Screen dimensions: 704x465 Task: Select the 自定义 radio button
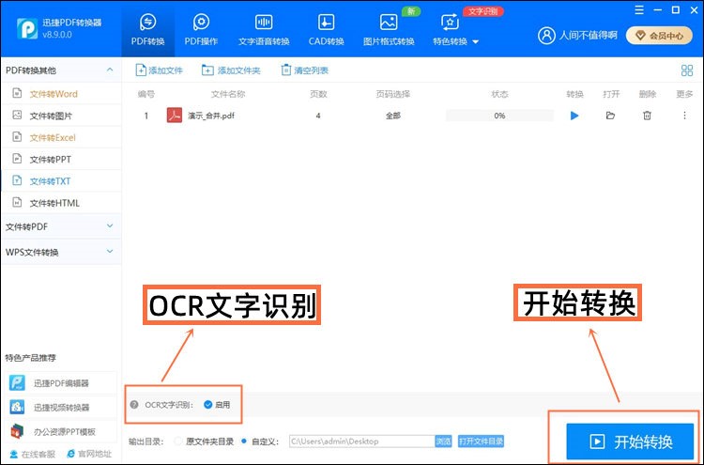click(244, 442)
